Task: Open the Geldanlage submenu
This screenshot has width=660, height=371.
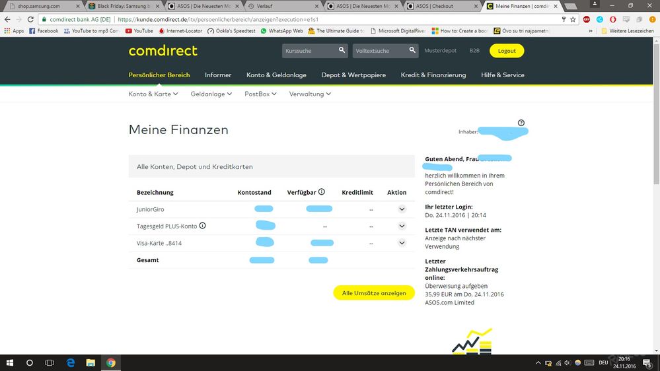Action: (x=211, y=94)
